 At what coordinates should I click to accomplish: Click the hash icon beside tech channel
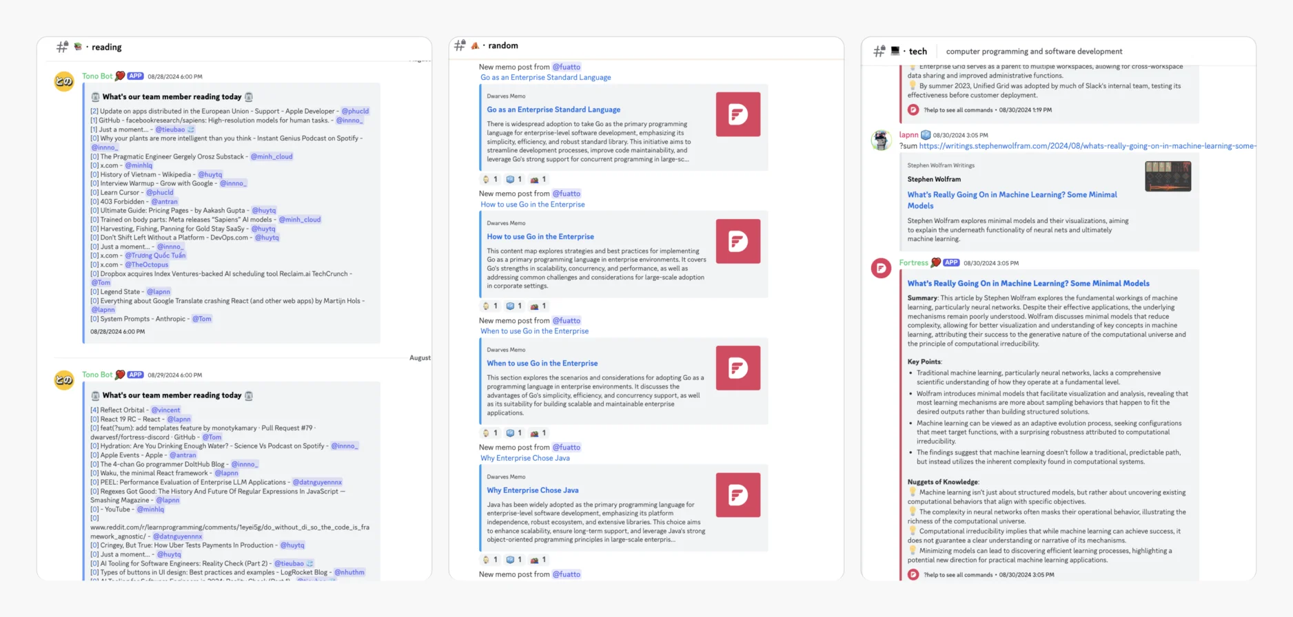point(879,51)
